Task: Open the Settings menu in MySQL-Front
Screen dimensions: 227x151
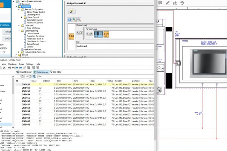Action: point(30,64)
